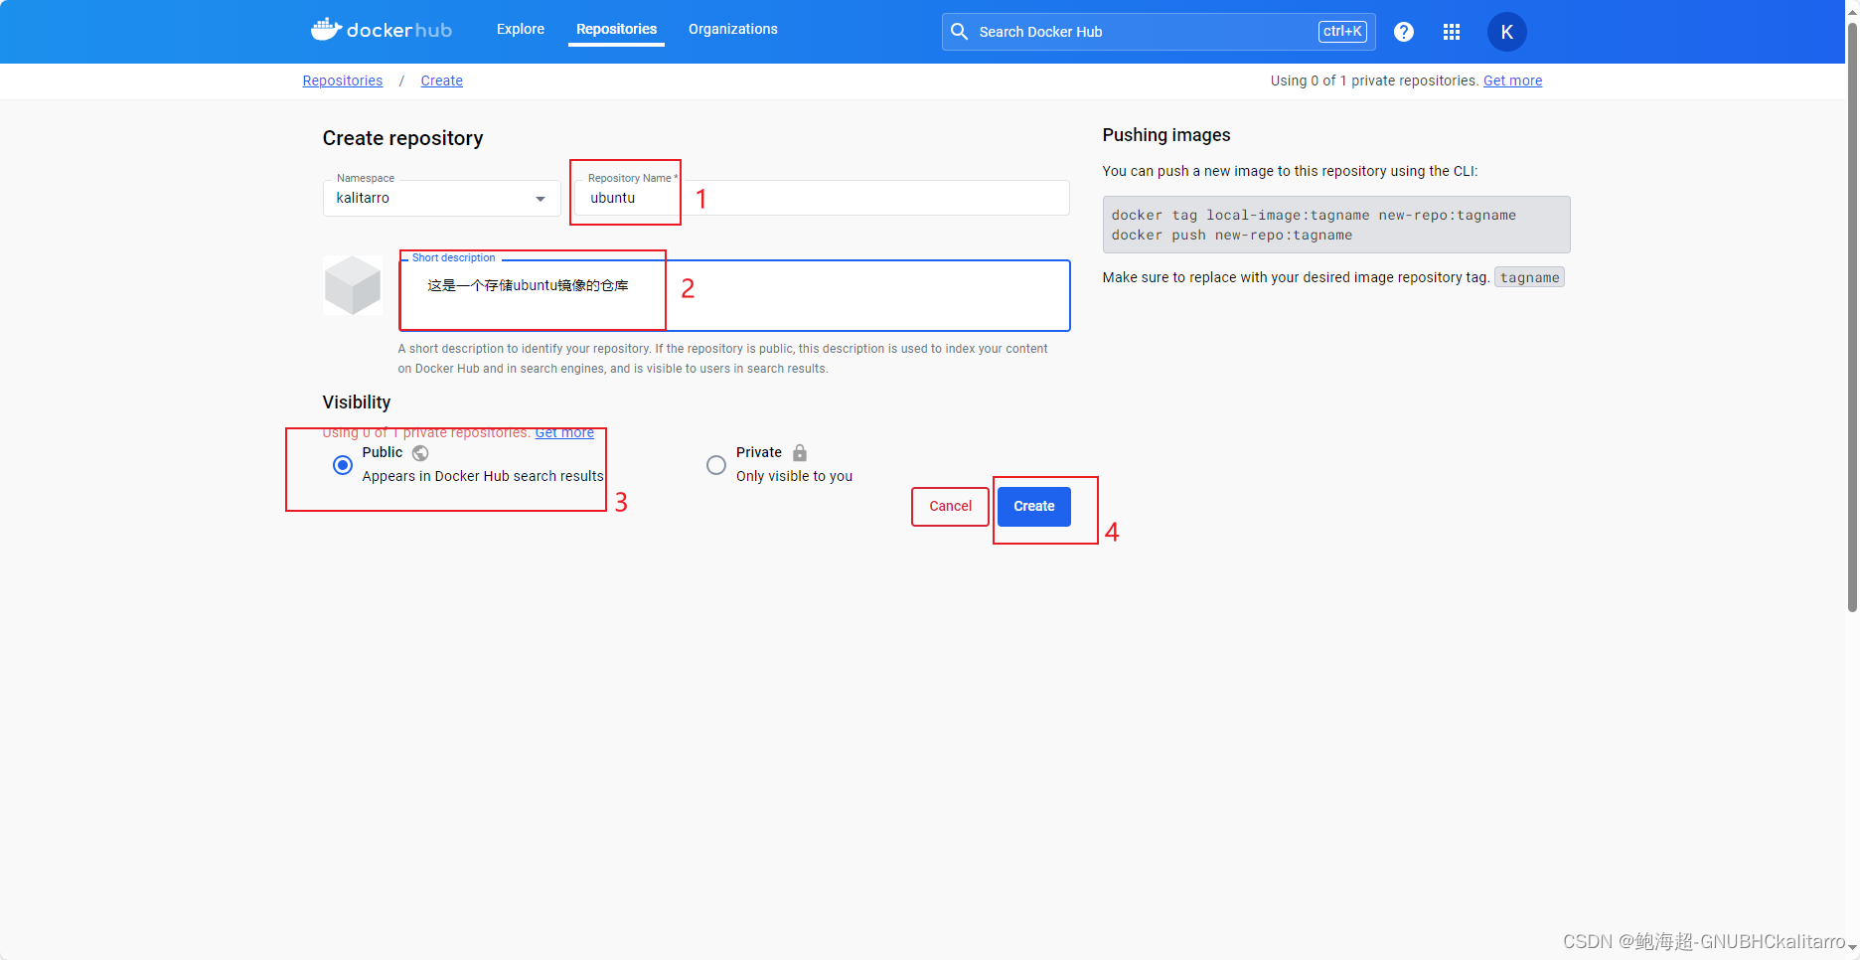Click the Docker Hub whale logo

click(382, 30)
